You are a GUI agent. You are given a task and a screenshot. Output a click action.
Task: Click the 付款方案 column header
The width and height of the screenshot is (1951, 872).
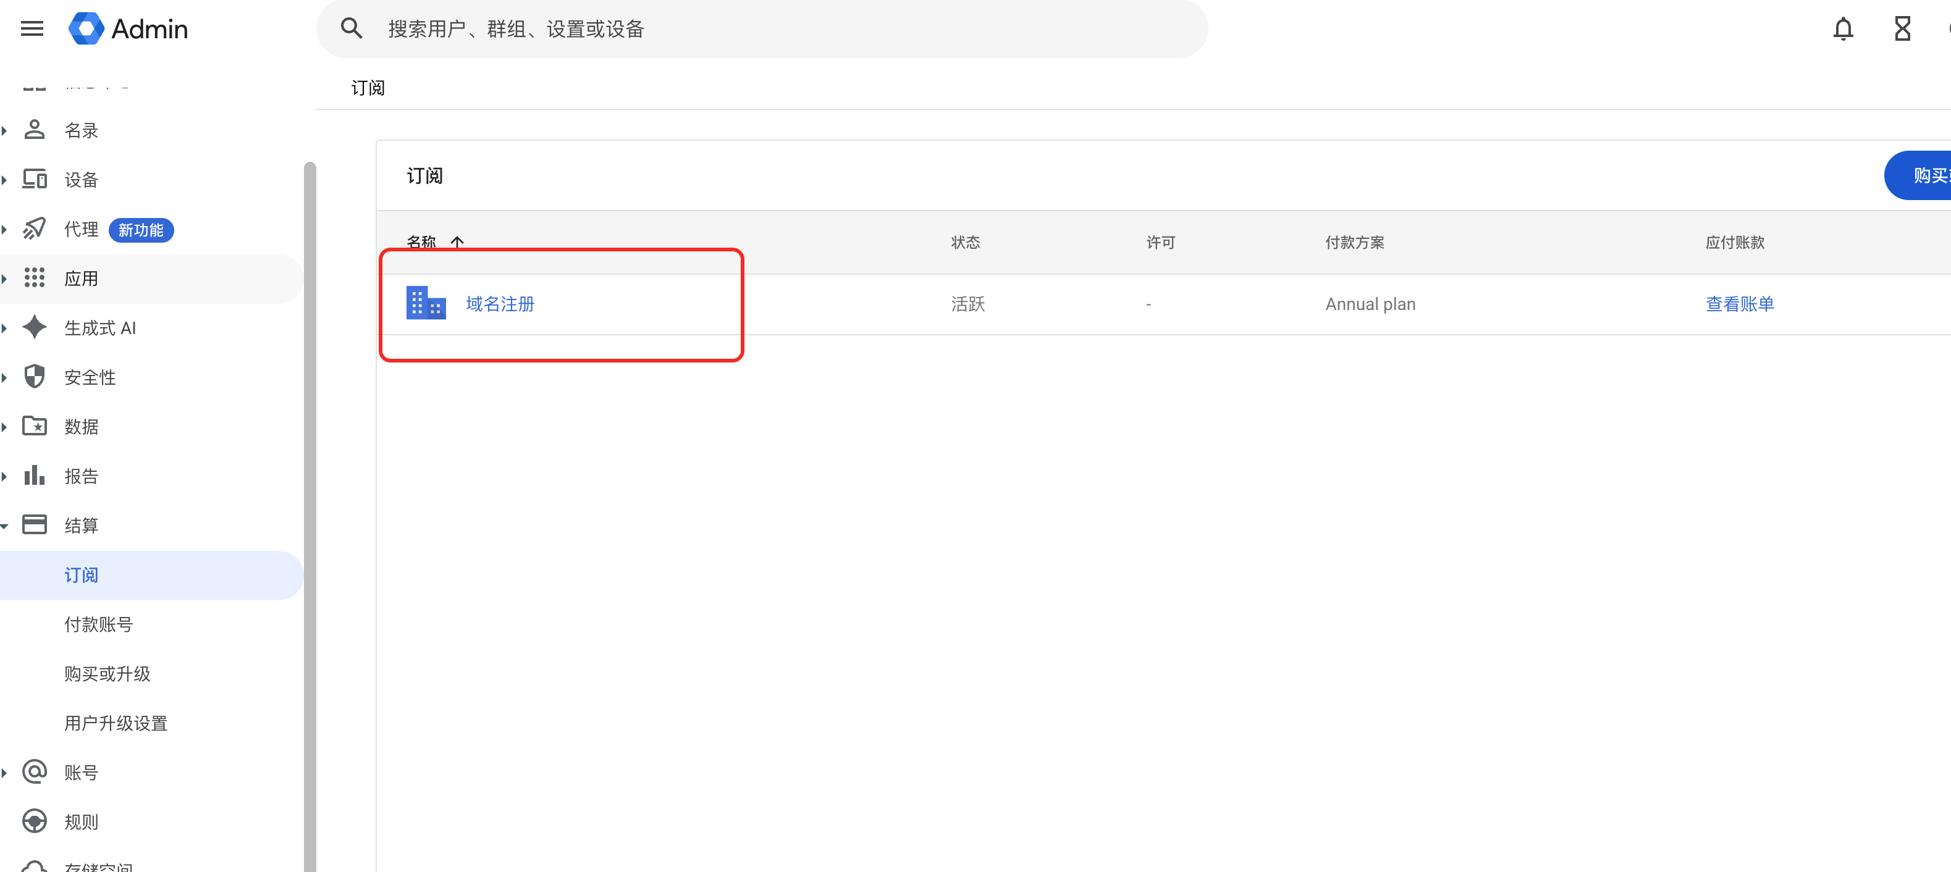(1355, 242)
